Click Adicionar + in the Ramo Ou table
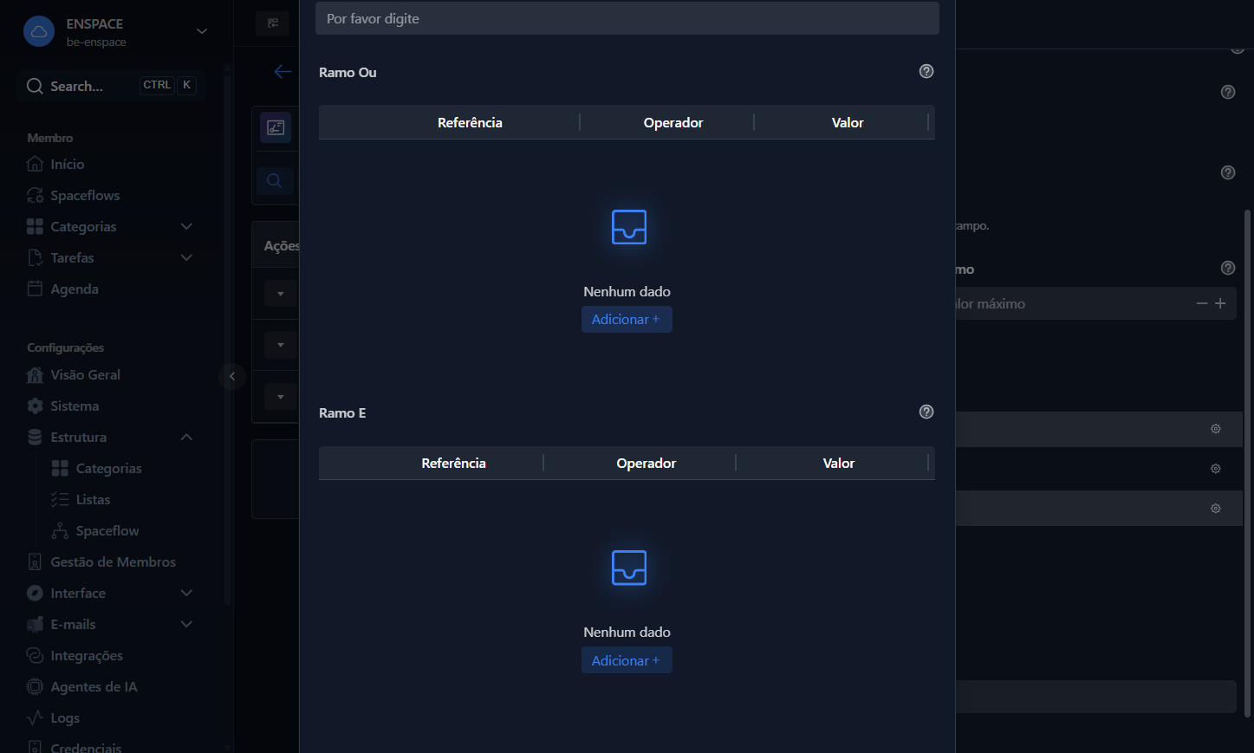The height and width of the screenshot is (753, 1254). [x=627, y=320]
